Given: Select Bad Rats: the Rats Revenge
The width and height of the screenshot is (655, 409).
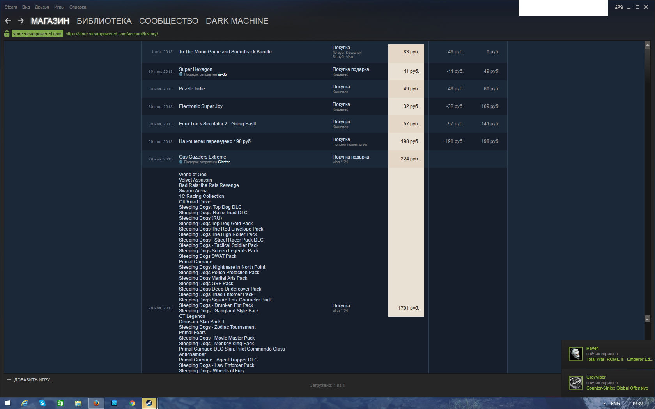Looking at the screenshot, I should 209,185.
